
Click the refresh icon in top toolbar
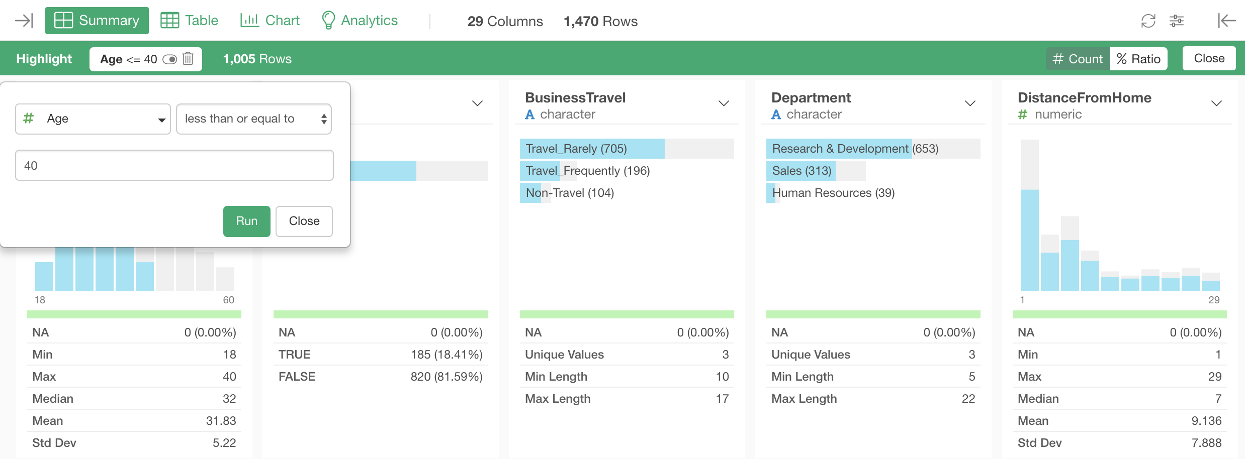pos(1148,21)
